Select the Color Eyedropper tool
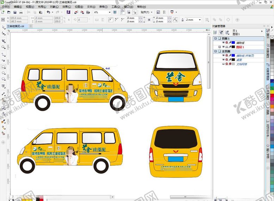Screen dimensions: 274x201 (x=3, y=121)
